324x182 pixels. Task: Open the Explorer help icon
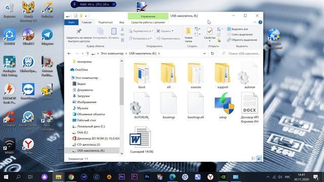coord(260,22)
